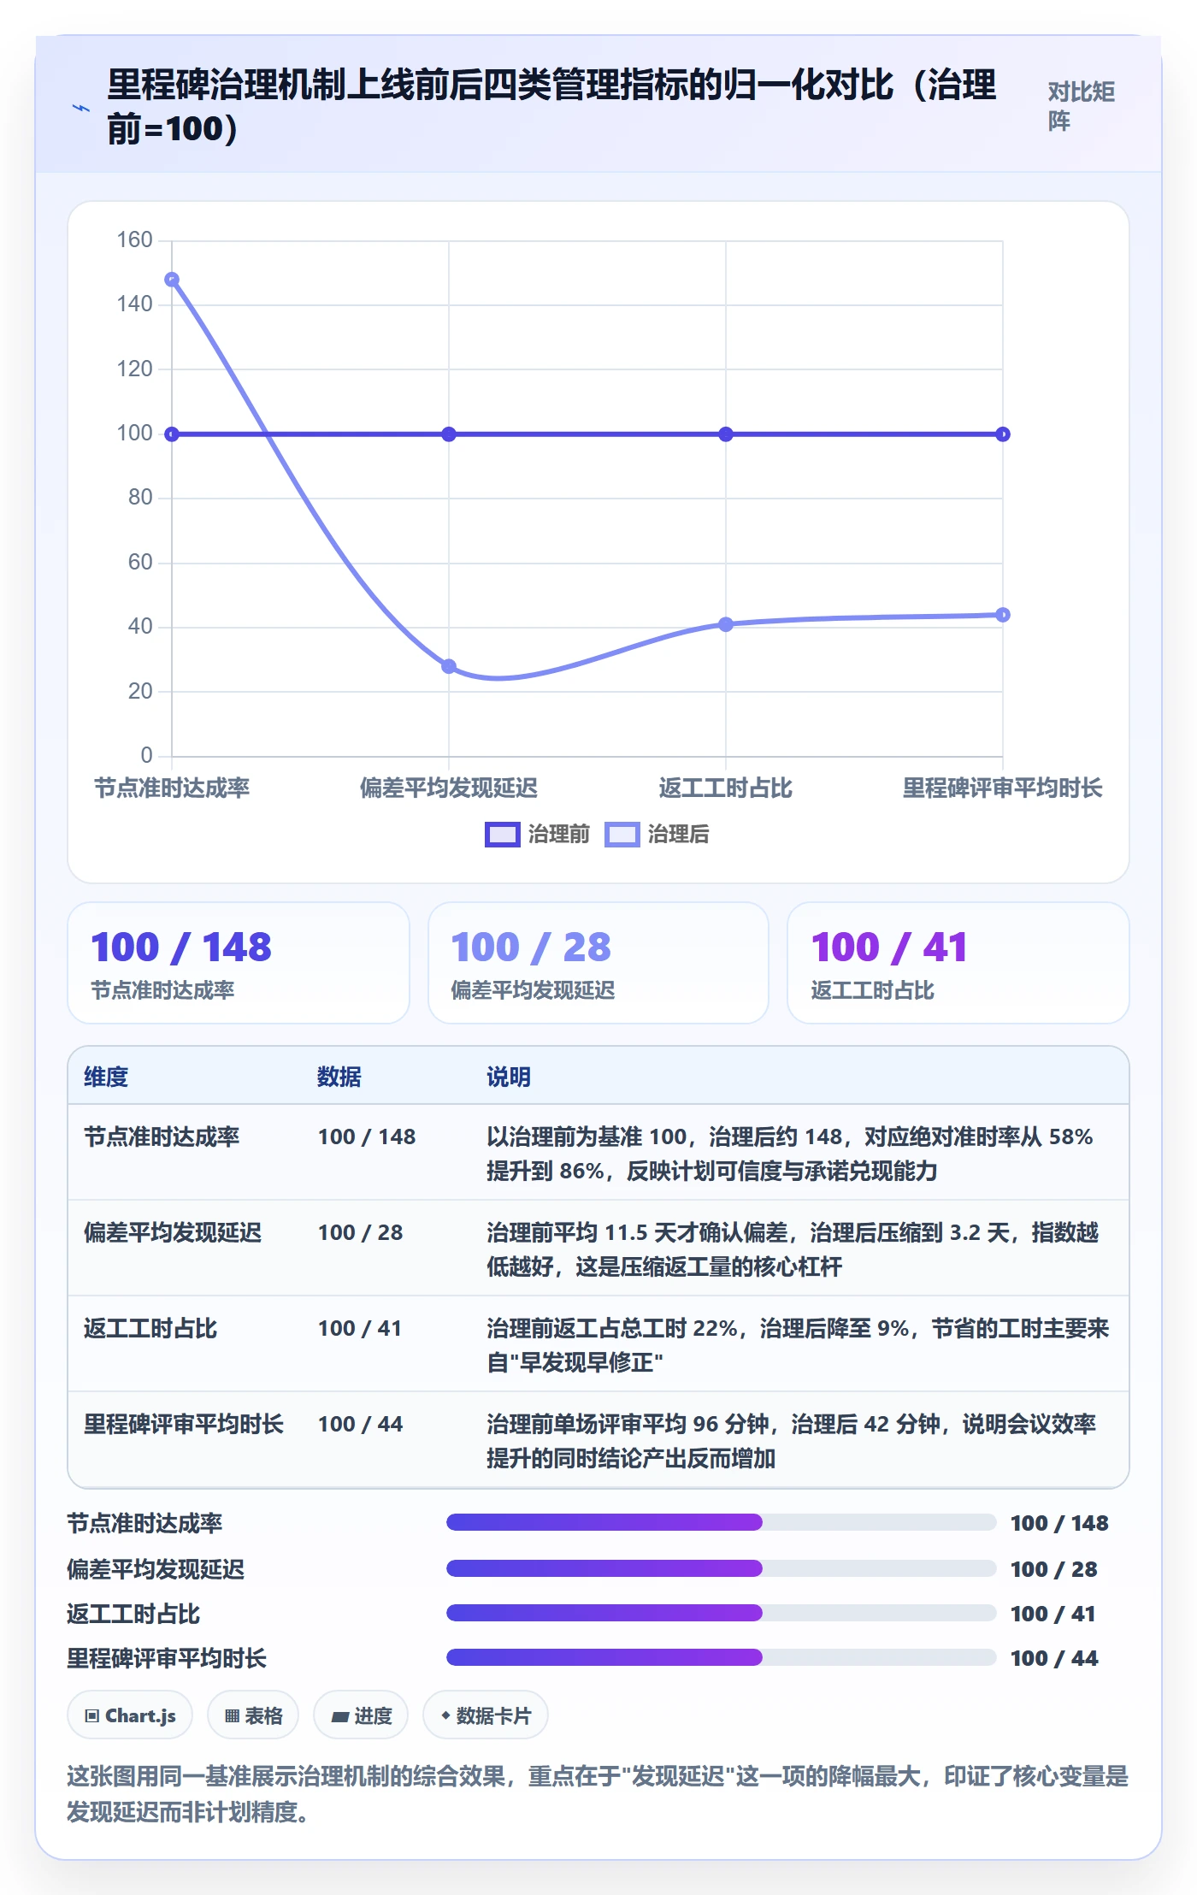Click the 返工工时占比 progress bar
The image size is (1197, 1895).
(x=721, y=1613)
